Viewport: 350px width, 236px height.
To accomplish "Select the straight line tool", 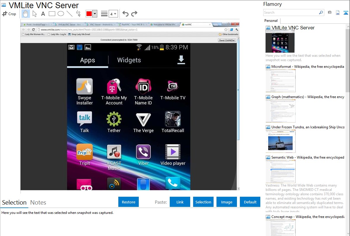I will point(70,14).
